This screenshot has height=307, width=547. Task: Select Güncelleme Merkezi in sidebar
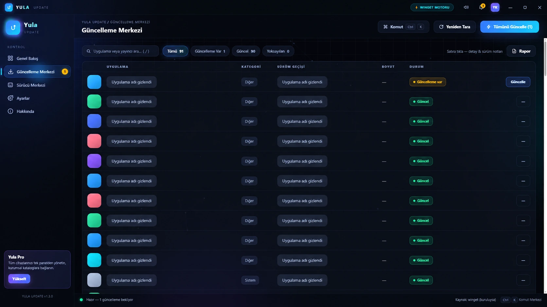coord(37,72)
